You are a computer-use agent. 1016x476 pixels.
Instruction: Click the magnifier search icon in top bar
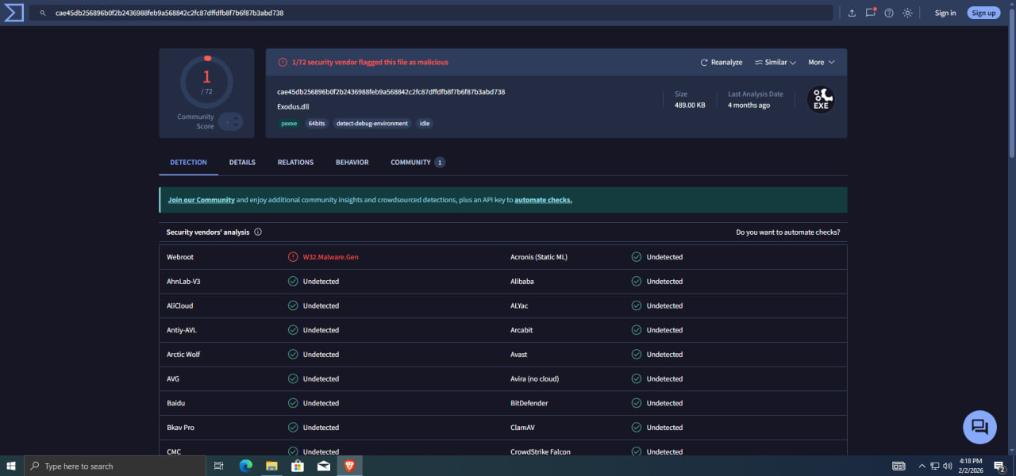pos(43,13)
